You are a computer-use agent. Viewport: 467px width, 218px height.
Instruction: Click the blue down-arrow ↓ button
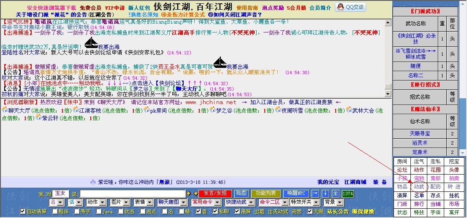click(x=325, y=193)
